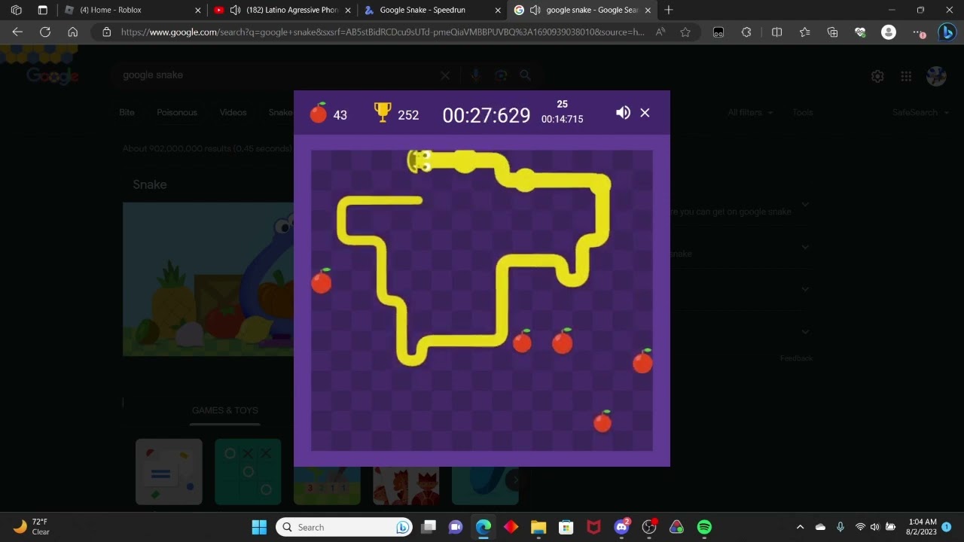The image size is (964, 542).
Task: Click the apple score counter icon
Action: 319,113
